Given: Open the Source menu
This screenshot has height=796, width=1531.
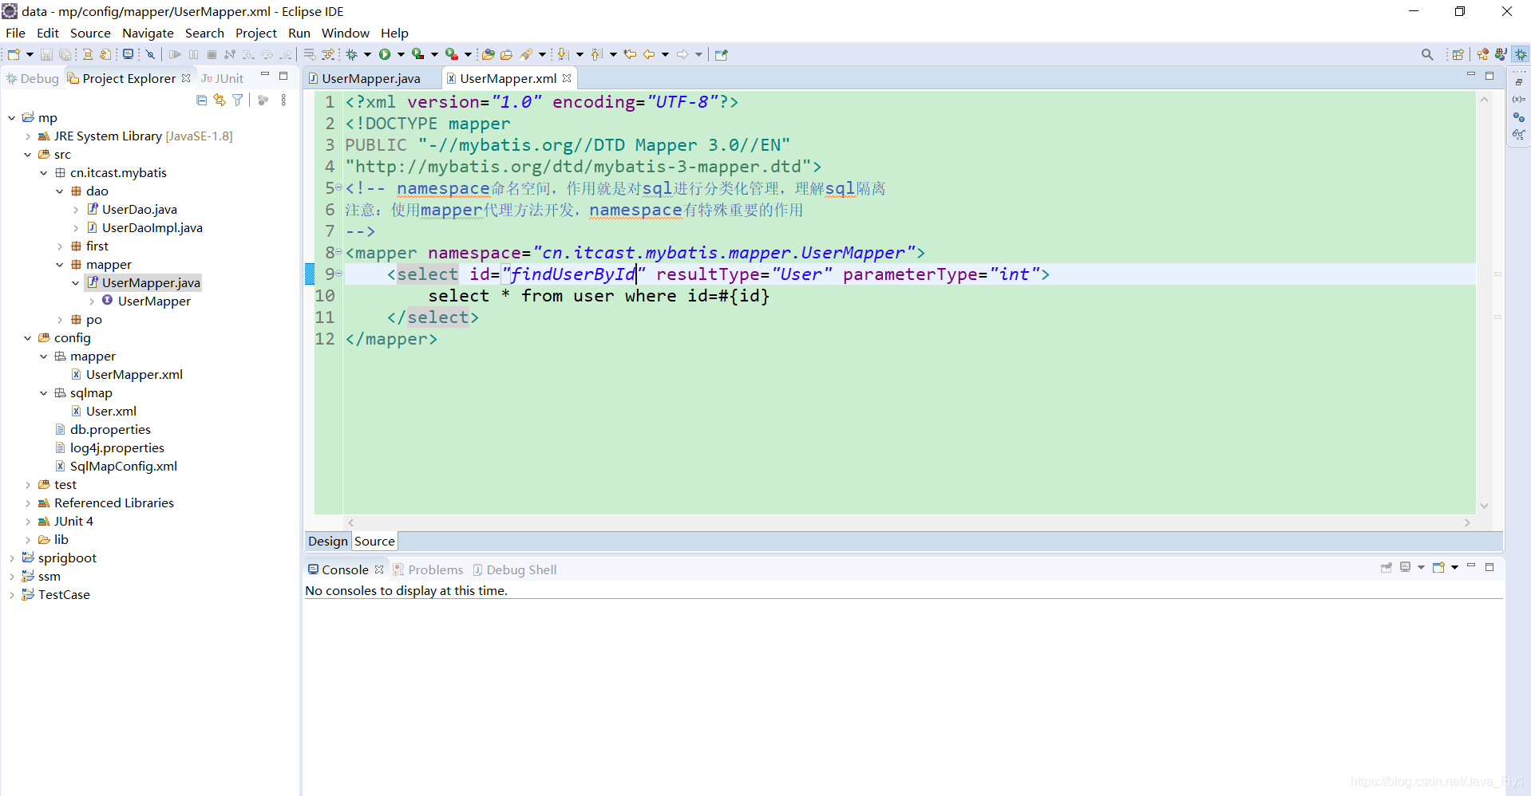Looking at the screenshot, I should pyautogui.click(x=90, y=33).
